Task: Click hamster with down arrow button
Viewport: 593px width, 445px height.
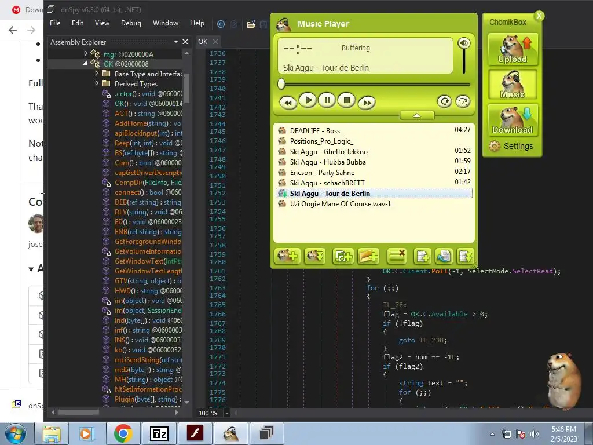Action: coord(314,257)
